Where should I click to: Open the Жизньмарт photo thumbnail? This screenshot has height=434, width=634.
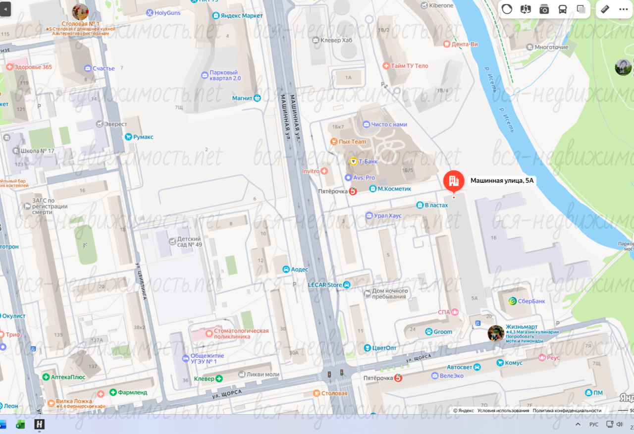pyautogui.click(x=496, y=333)
